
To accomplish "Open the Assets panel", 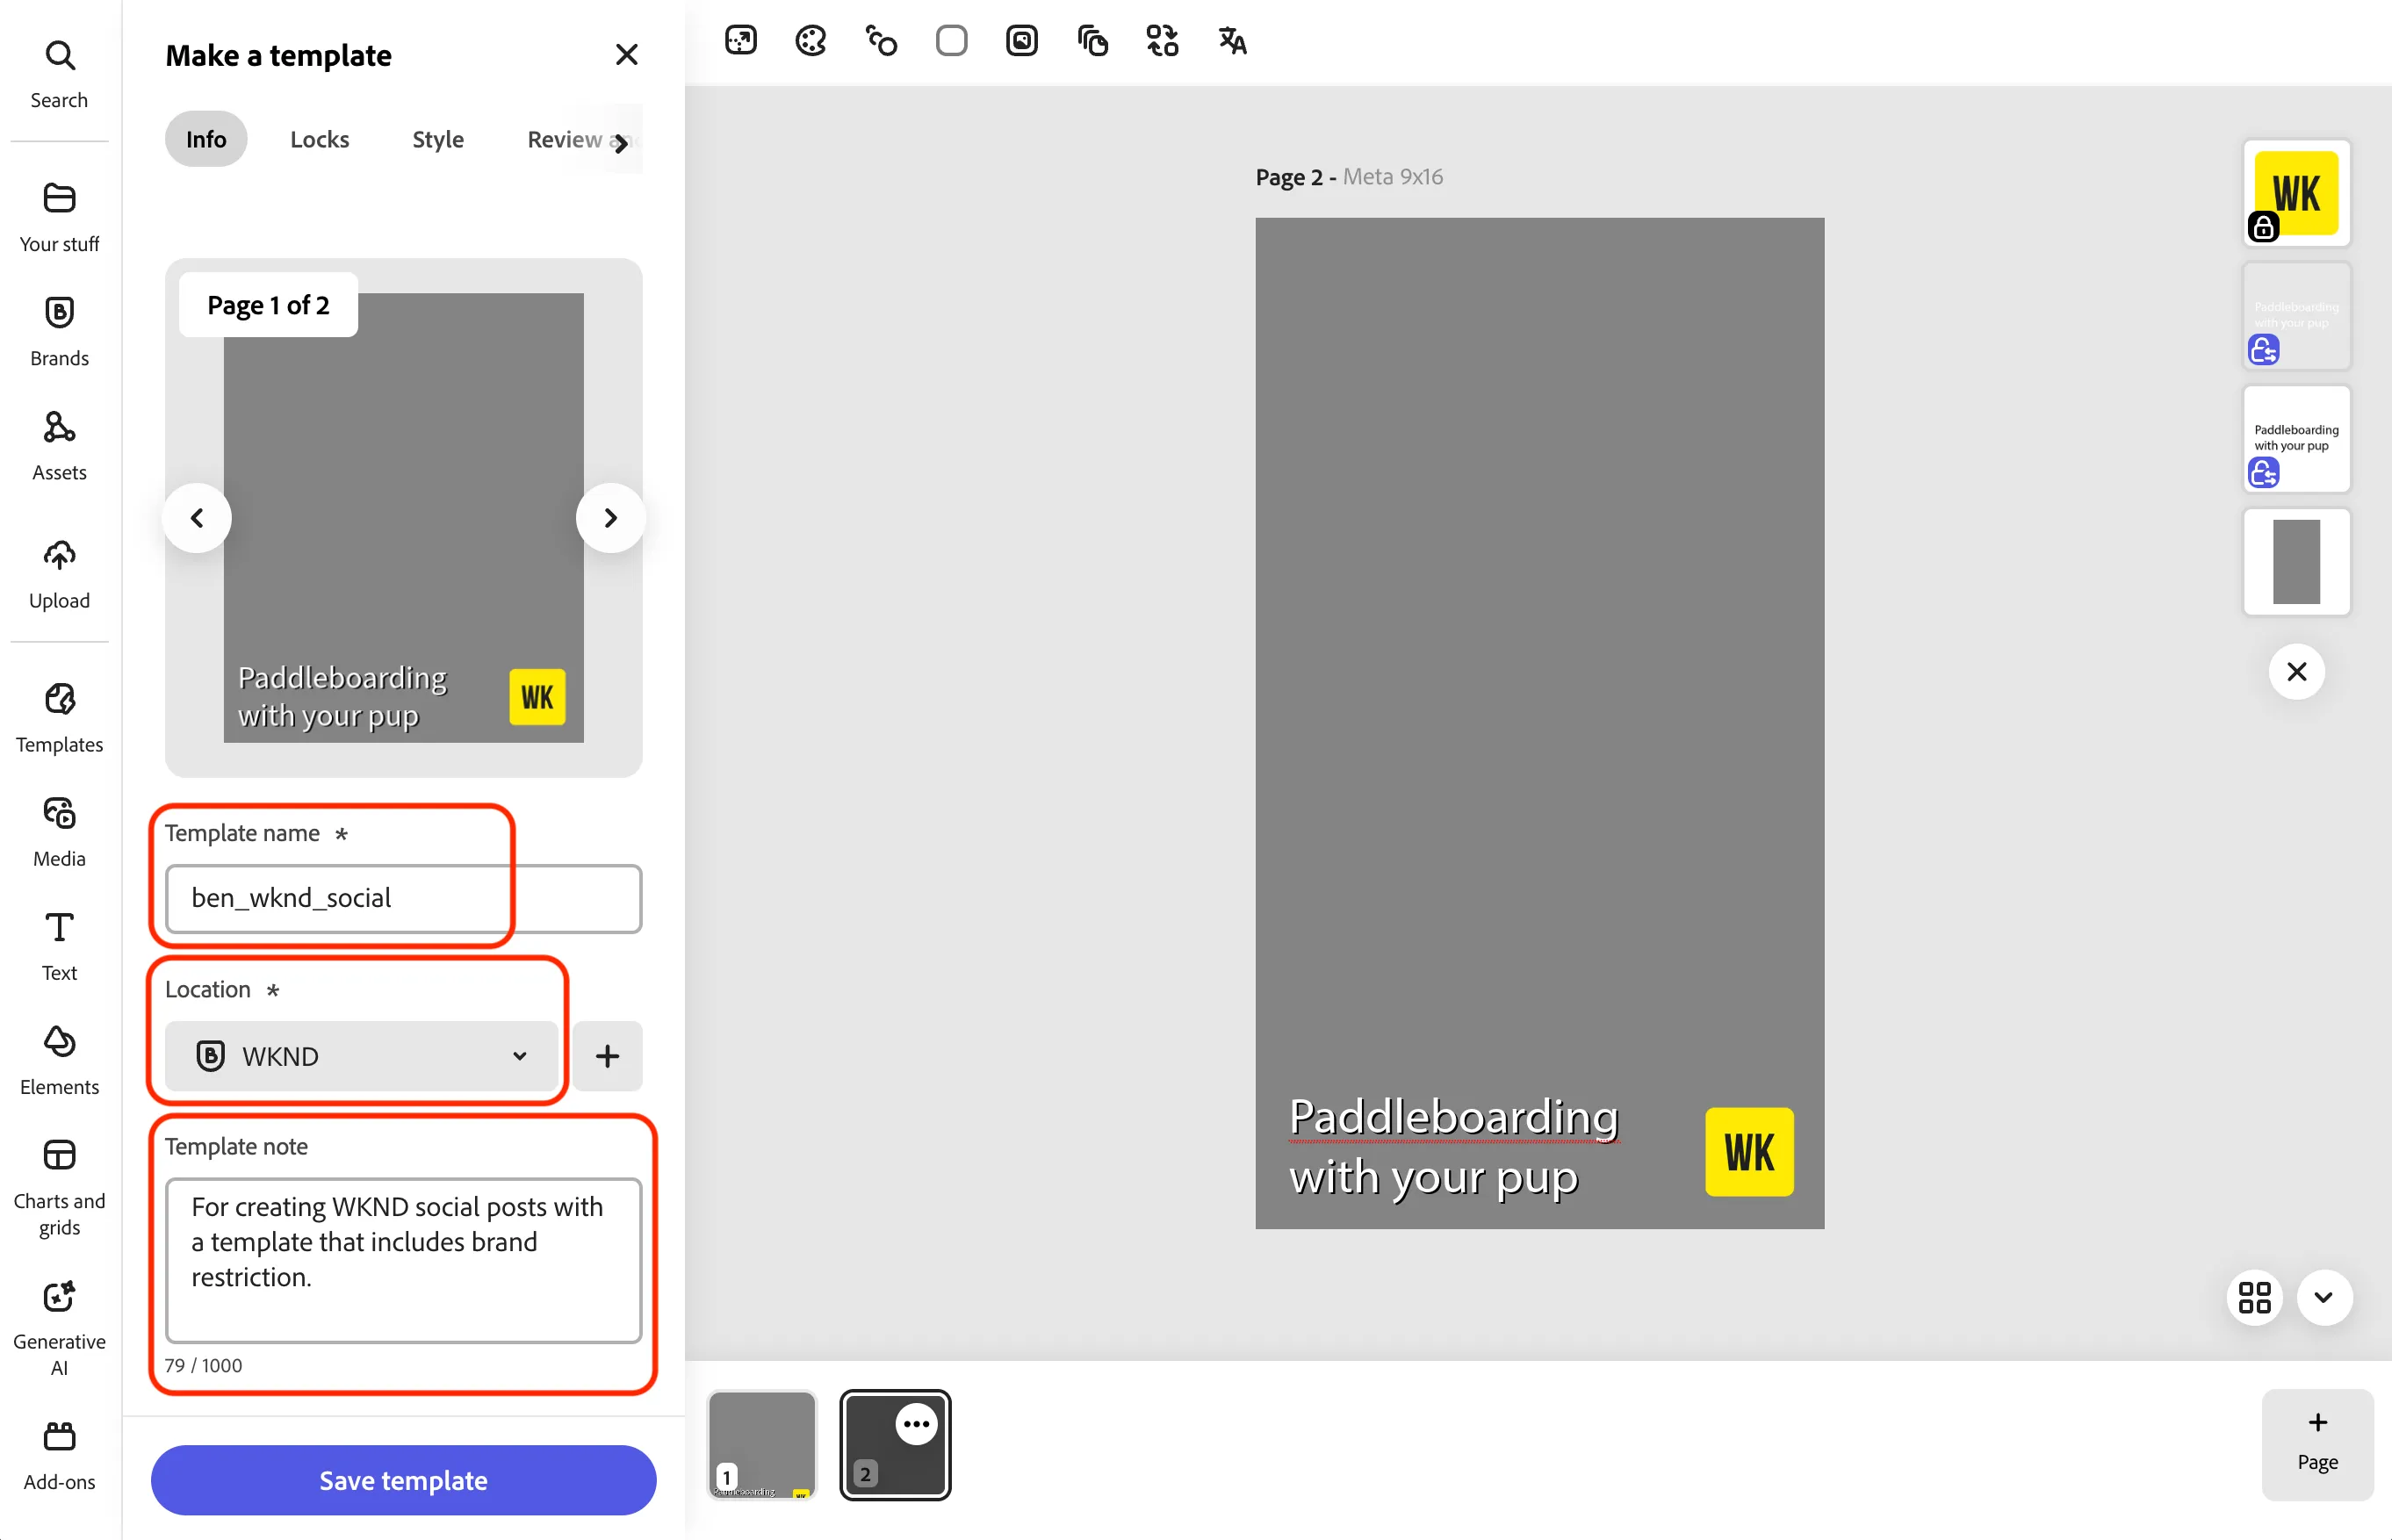I will click(x=59, y=446).
